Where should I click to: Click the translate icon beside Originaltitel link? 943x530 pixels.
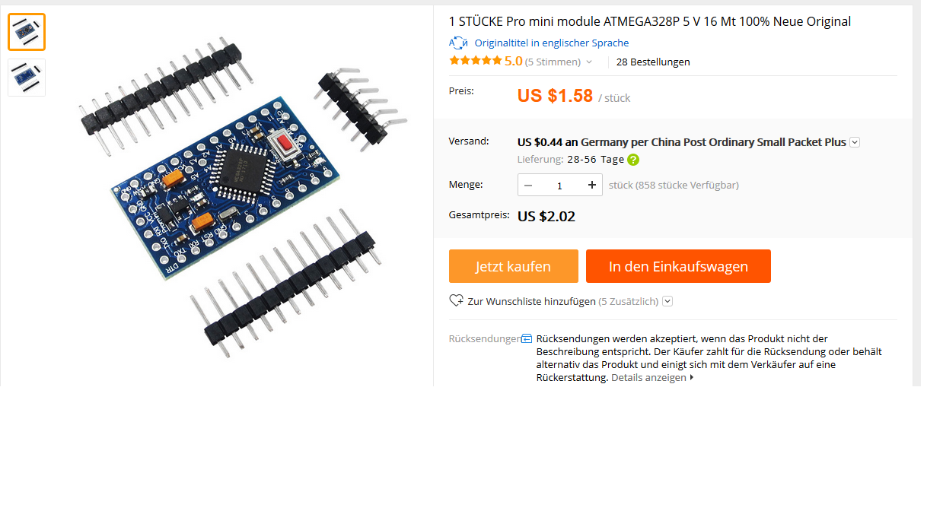pos(458,43)
